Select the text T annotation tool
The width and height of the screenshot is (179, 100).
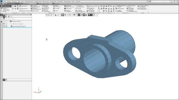(114, 11)
